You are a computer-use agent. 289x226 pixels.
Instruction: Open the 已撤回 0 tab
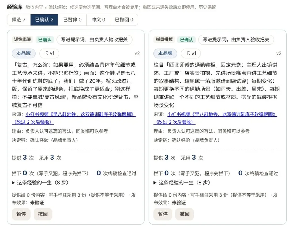click(124, 20)
